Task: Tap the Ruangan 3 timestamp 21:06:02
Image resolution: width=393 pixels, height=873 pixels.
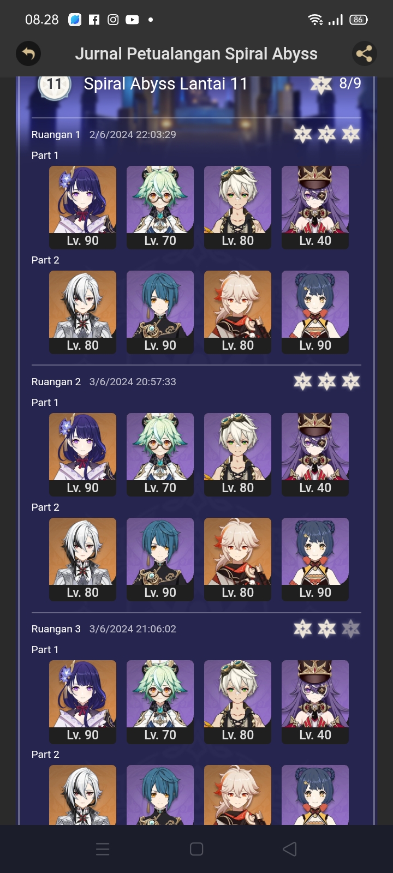Action: (133, 629)
